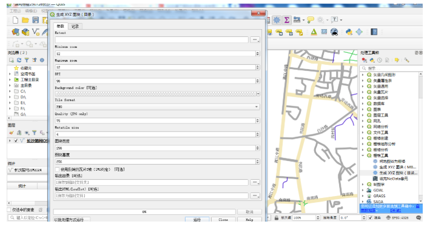
Task: Filter the browser panel with the funnel icon
Action: [27, 60]
